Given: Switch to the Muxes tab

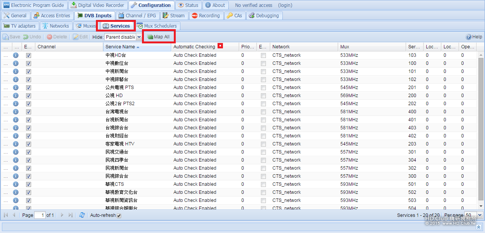Looking at the screenshot, I should point(86,26).
